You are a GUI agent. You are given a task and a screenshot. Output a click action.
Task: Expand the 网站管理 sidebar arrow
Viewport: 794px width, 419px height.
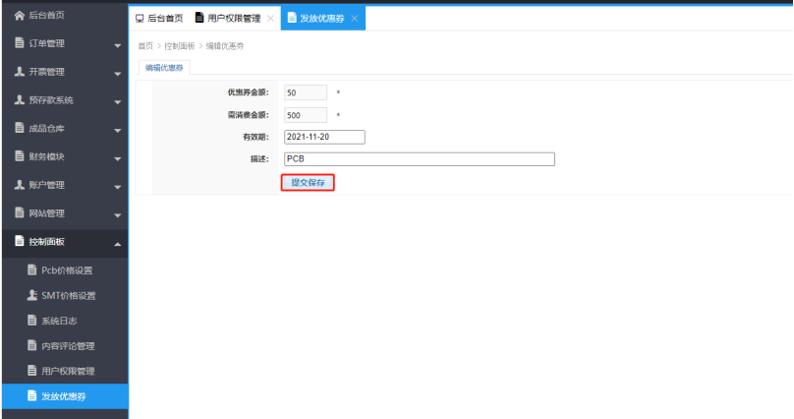tap(117, 214)
